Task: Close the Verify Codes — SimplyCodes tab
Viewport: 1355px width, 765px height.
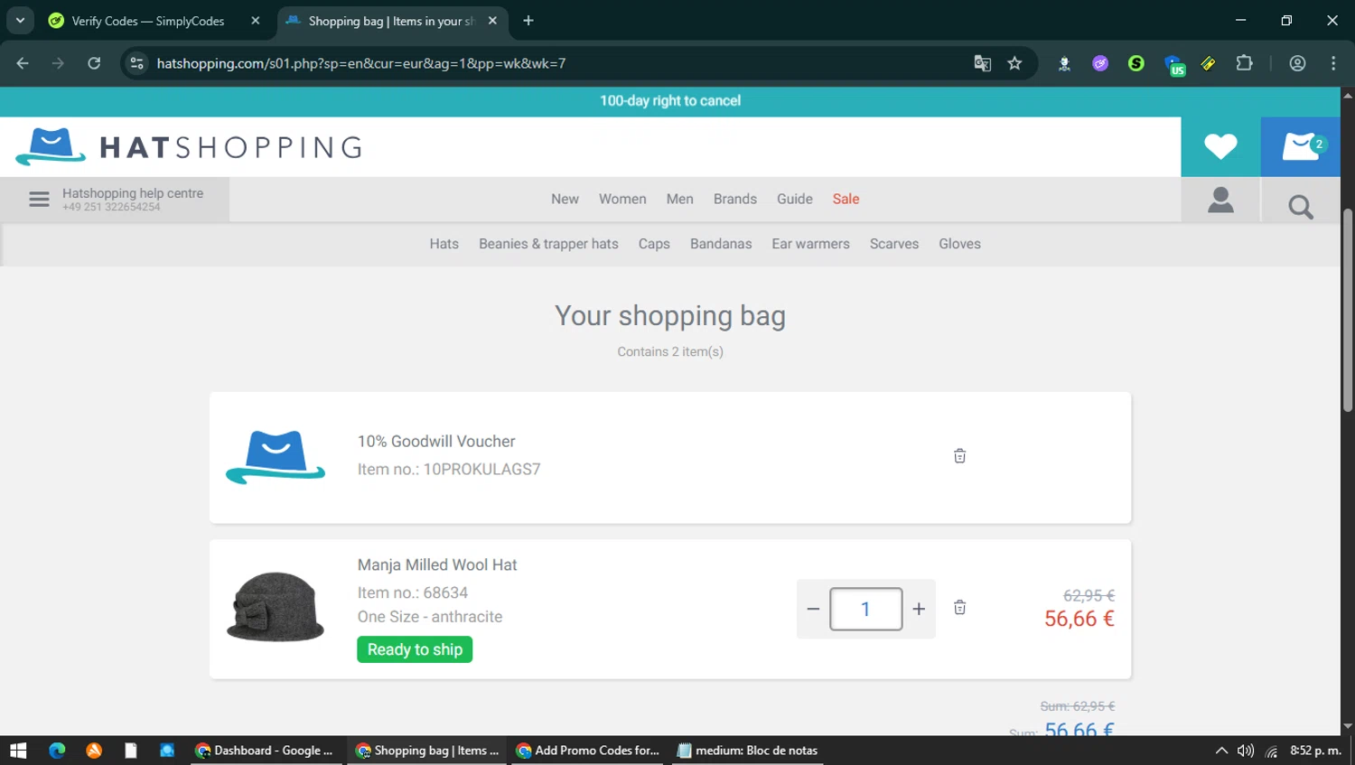Action: pos(256,21)
